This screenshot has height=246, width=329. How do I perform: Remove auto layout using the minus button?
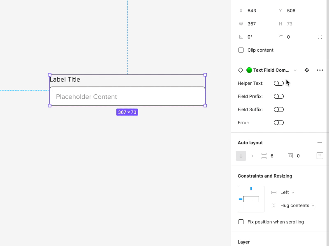click(320, 142)
